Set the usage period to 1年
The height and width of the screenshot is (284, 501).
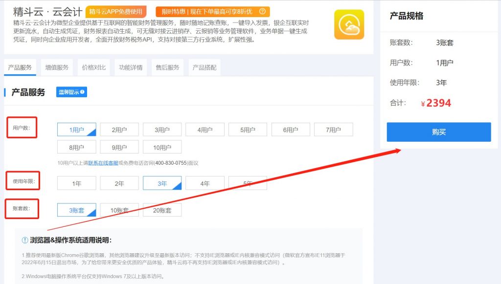pos(77,183)
